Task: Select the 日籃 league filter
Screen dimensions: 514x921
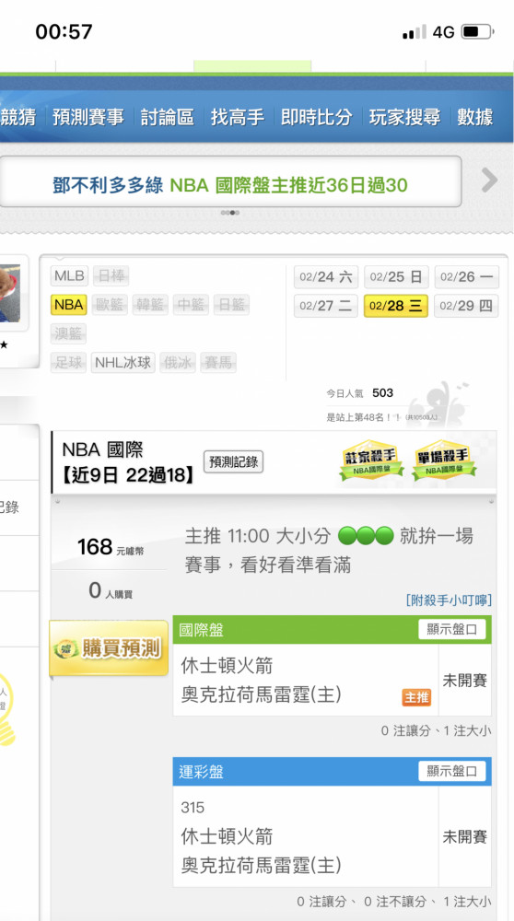Action: coord(231,305)
